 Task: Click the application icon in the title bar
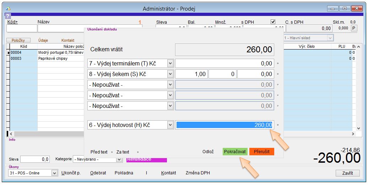tap(8, 8)
